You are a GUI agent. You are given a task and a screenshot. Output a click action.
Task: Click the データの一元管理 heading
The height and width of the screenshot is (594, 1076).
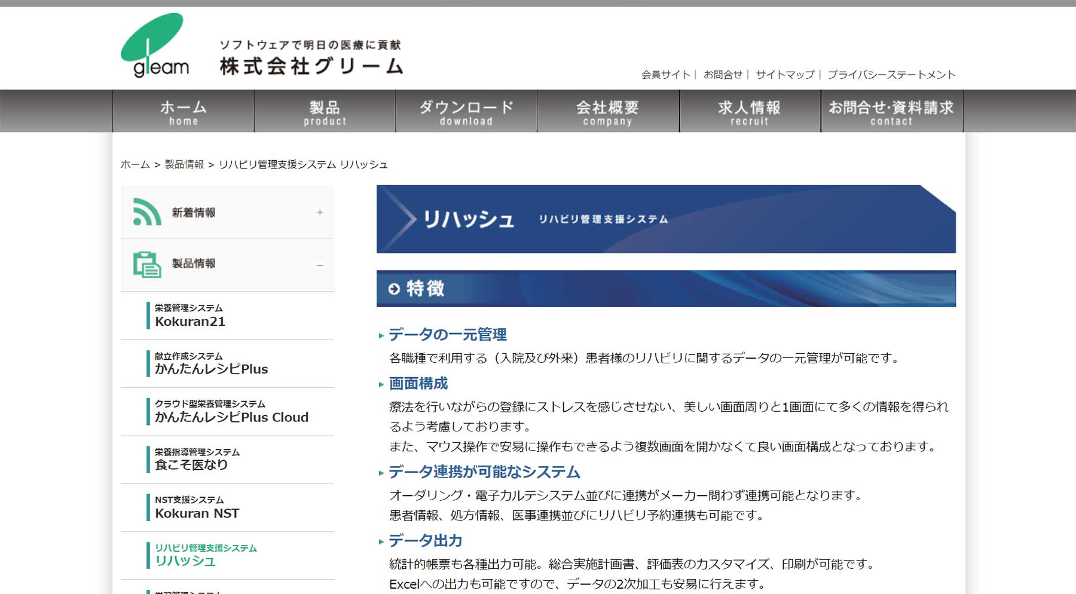448,335
